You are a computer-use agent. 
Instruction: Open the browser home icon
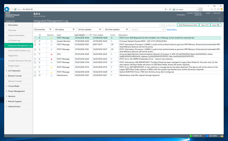pos(212,9)
